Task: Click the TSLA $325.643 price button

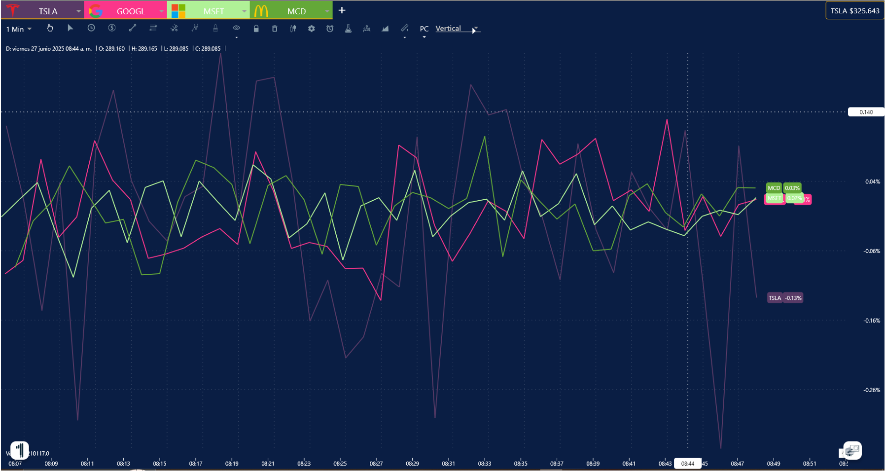Action: pos(854,11)
